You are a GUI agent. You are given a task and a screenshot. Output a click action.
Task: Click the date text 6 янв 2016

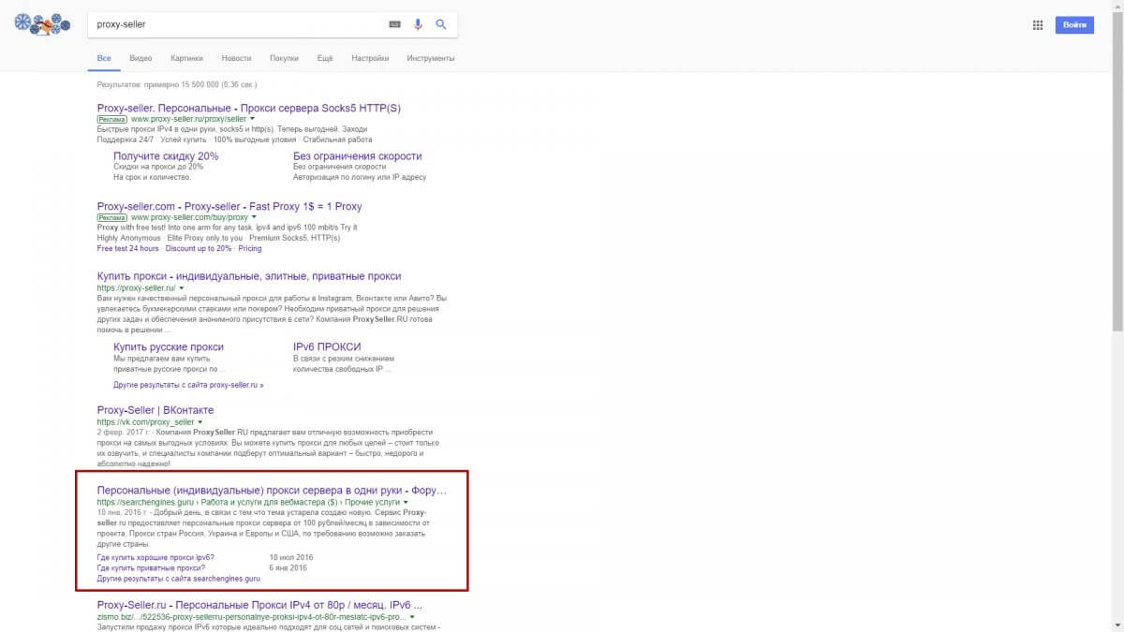(288, 567)
